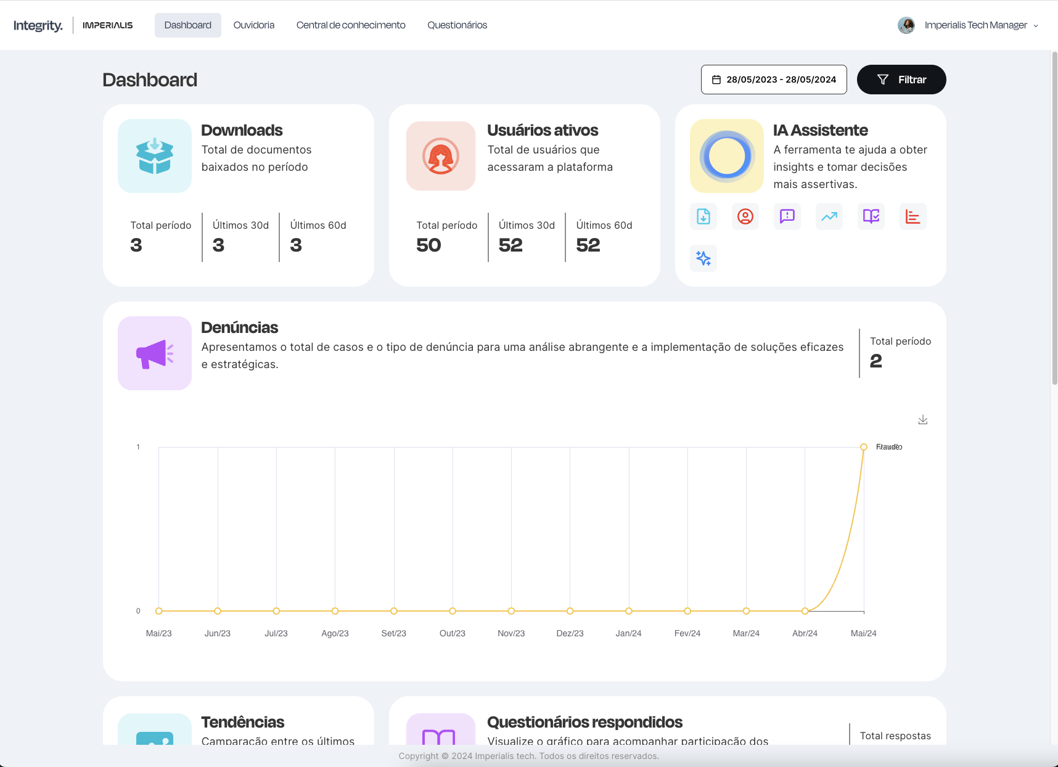Click the Downloads box icon
Image resolution: width=1058 pixels, height=767 pixels.
(x=155, y=156)
